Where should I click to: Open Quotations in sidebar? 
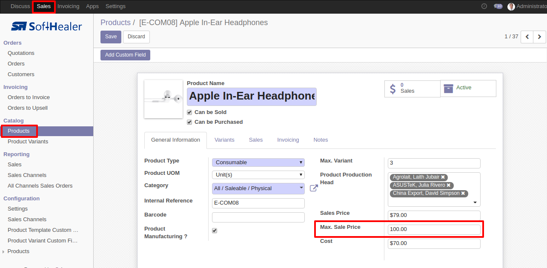(x=21, y=53)
